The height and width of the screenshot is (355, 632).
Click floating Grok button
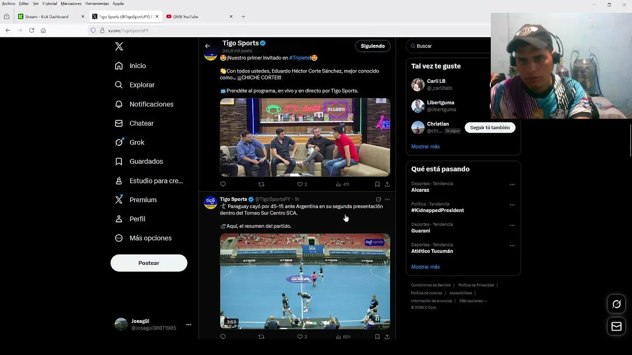pos(617,304)
